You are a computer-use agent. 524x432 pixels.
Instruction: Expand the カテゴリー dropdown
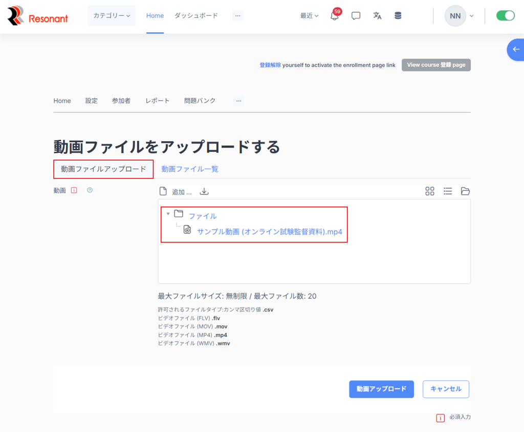click(112, 16)
